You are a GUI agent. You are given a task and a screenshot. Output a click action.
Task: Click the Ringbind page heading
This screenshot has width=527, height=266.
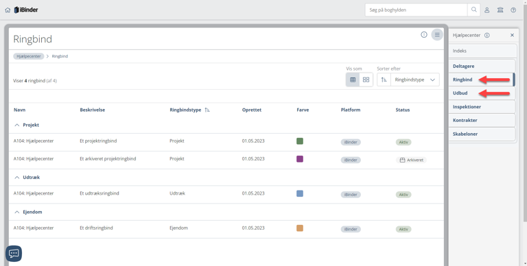tap(33, 39)
